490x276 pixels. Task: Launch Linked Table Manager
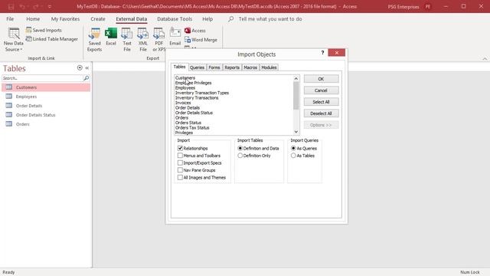pyautogui.click(x=51, y=39)
